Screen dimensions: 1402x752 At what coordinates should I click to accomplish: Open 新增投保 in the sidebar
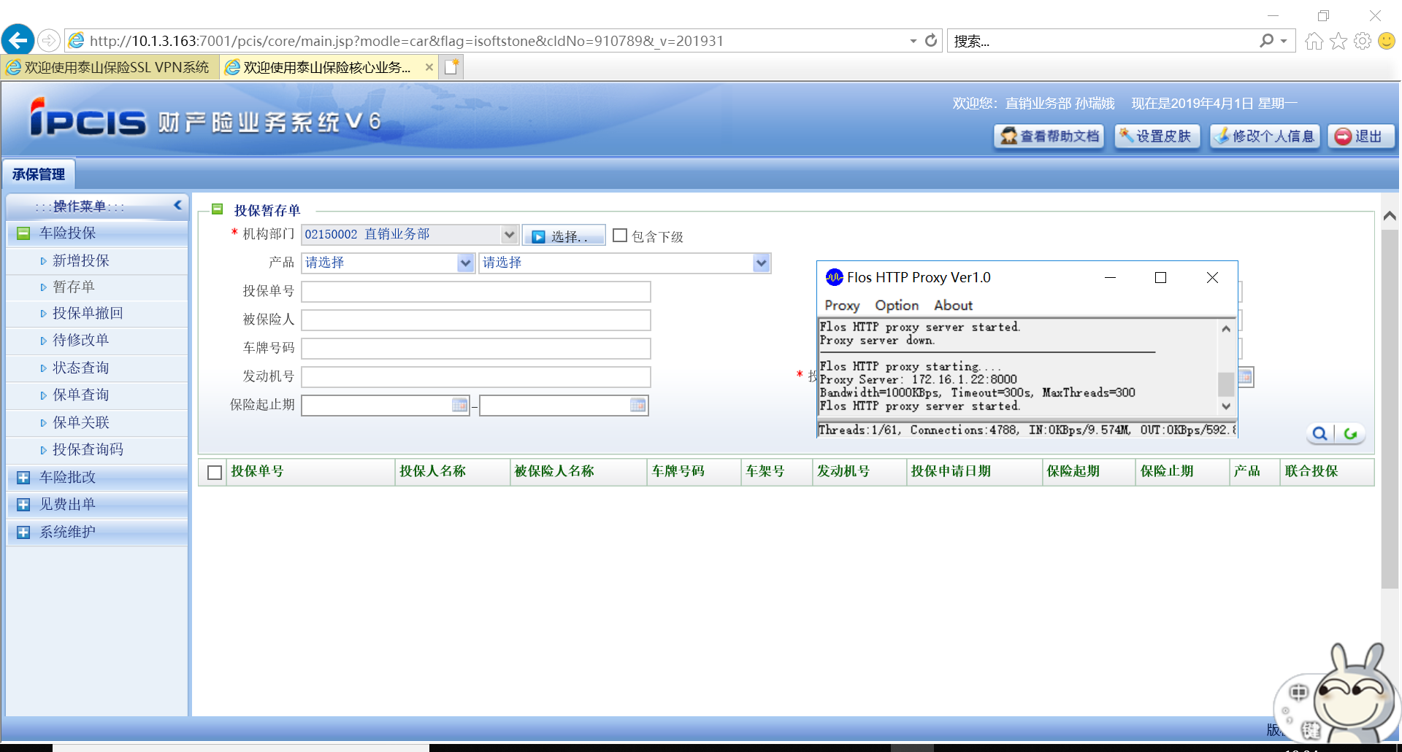click(x=80, y=260)
